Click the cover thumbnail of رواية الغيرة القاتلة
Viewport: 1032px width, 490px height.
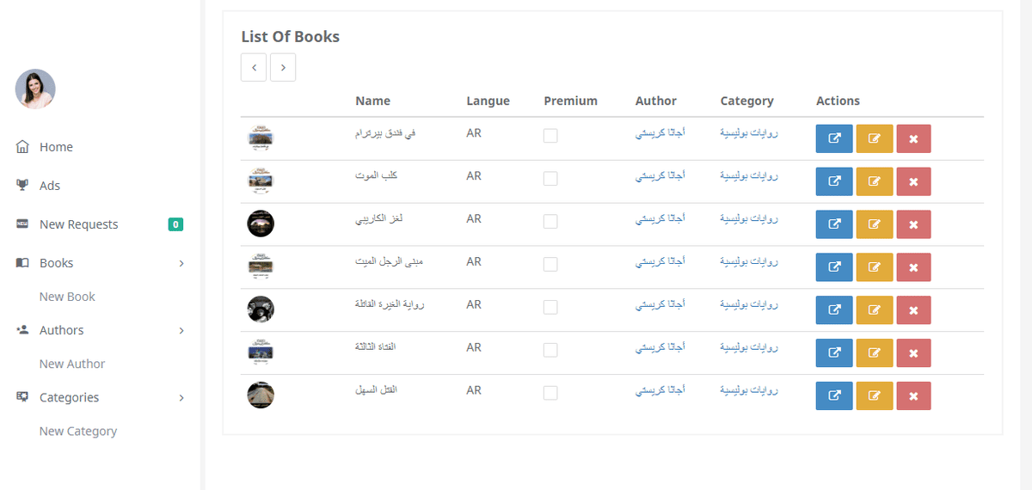tap(261, 309)
